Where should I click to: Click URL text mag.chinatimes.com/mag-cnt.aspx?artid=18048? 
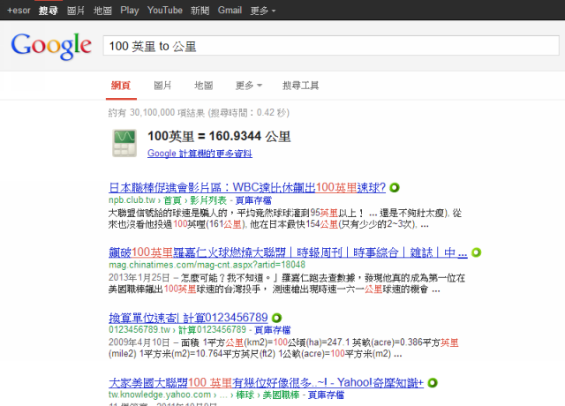[x=207, y=265]
